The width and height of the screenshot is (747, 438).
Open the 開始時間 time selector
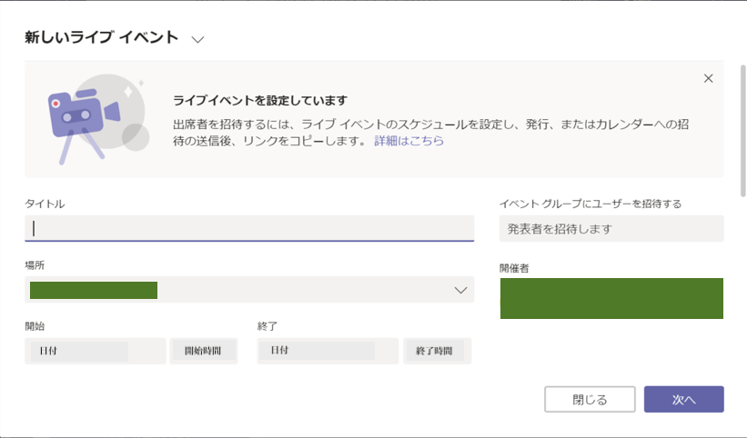pos(204,350)
